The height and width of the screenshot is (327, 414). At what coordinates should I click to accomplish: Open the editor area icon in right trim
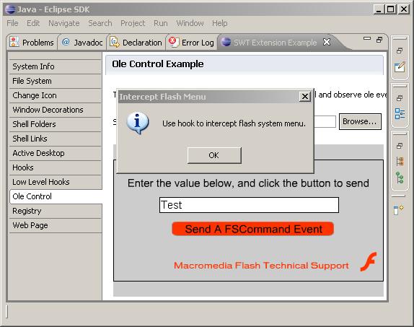point(400,67)
